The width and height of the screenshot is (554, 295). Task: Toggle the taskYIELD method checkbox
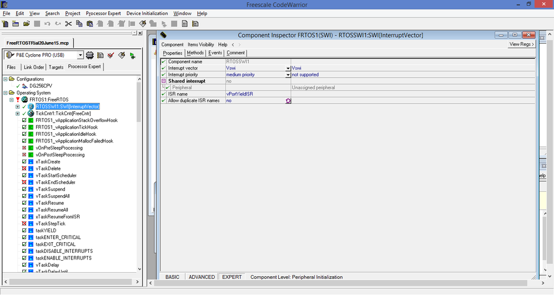(24, 231)
